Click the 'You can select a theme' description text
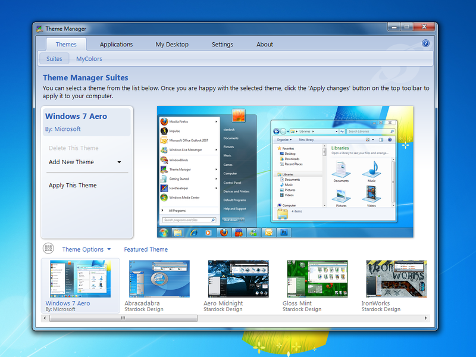The image size is (476, 357). click(236, 92)
